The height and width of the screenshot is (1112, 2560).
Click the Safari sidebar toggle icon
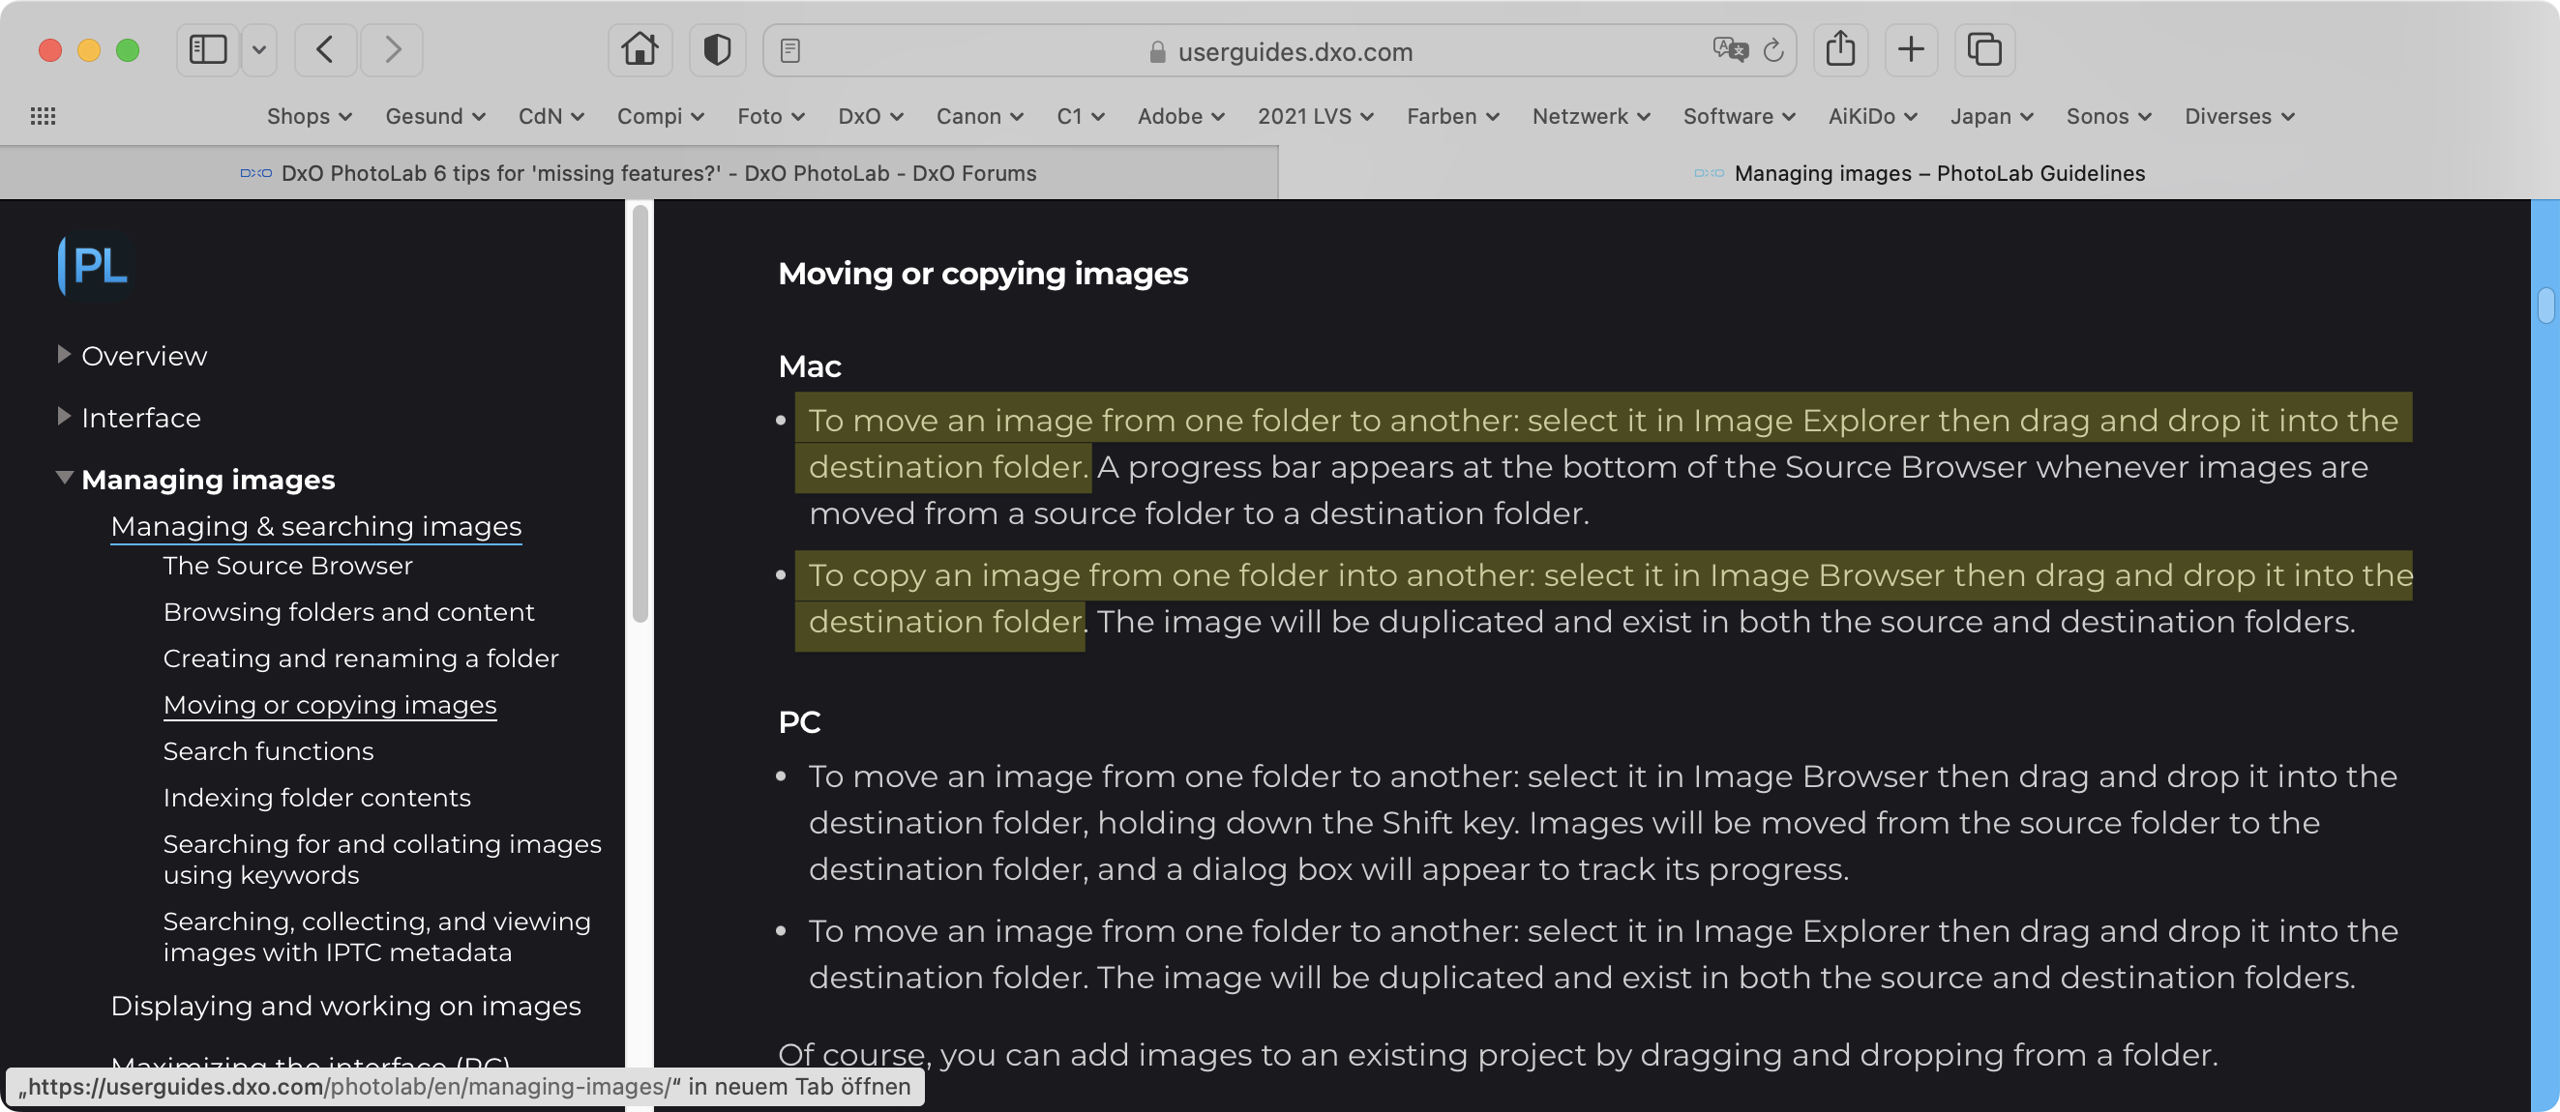pos(208,49)
